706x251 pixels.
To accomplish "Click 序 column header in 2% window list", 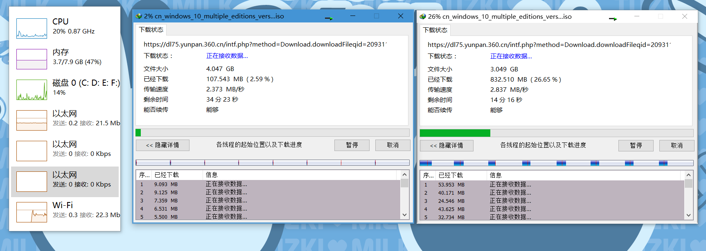I will [x=144, y=175].
